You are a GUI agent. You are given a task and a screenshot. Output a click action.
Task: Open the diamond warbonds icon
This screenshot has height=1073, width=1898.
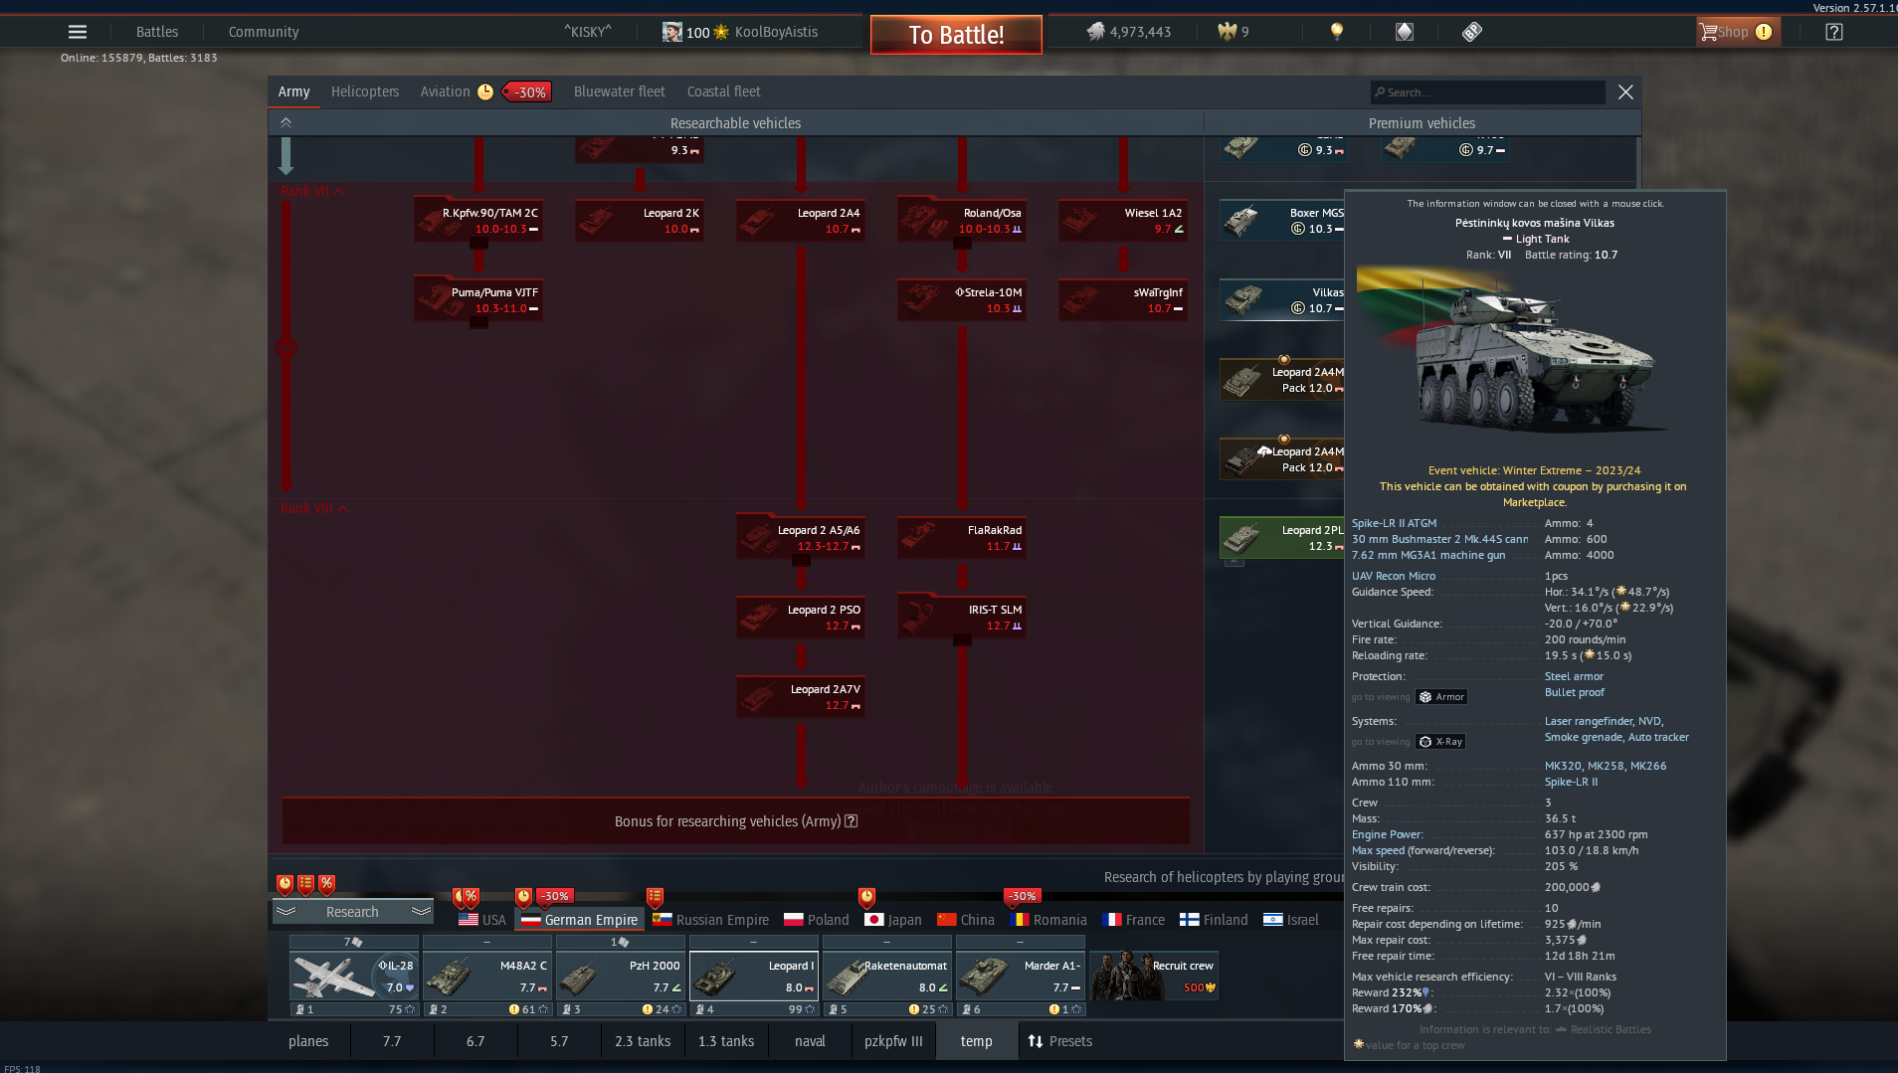pyautogui.click(x=1405, y=32)
